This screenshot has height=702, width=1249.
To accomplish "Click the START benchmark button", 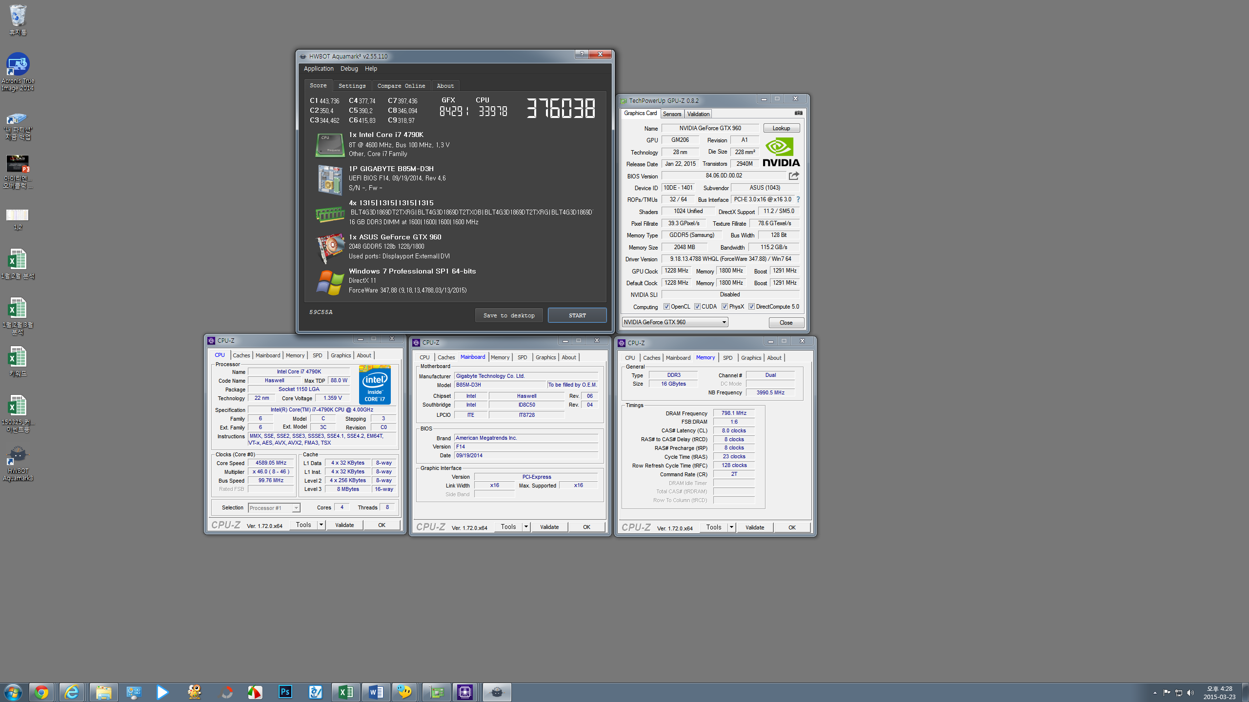I will click(577, 315).
